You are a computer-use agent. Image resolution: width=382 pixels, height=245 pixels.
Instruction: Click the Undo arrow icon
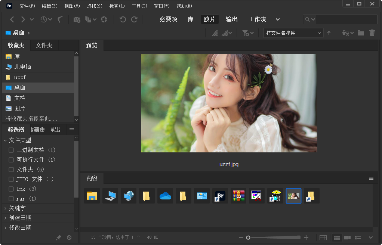coord(123,19)
